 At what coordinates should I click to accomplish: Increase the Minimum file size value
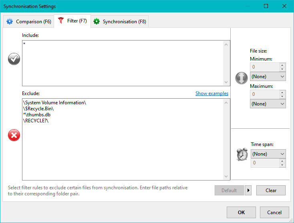click(x=282, y=65)
